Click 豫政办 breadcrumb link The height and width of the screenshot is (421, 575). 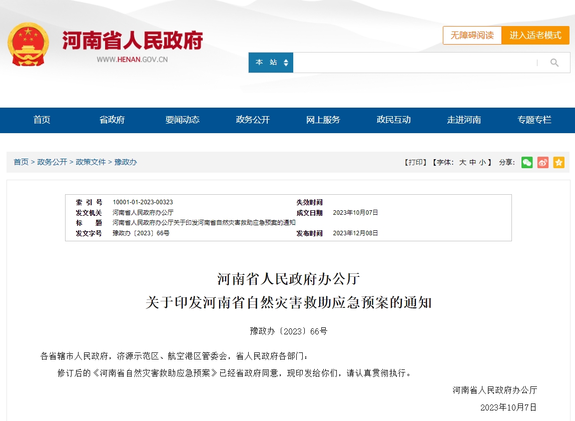[126, 162]
